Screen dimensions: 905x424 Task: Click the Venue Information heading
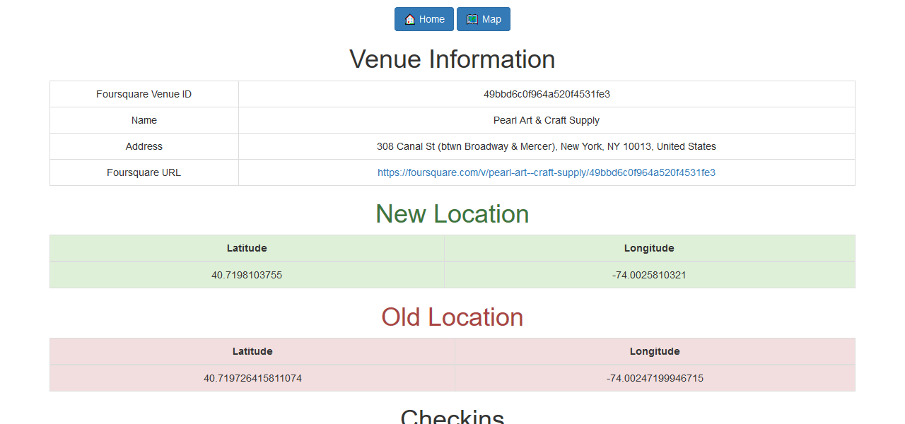tap(452, 59)
